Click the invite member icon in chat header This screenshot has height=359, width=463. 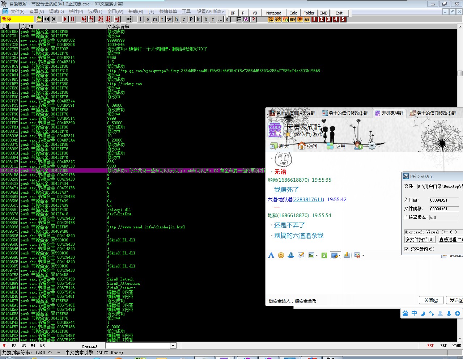[359, 146]
